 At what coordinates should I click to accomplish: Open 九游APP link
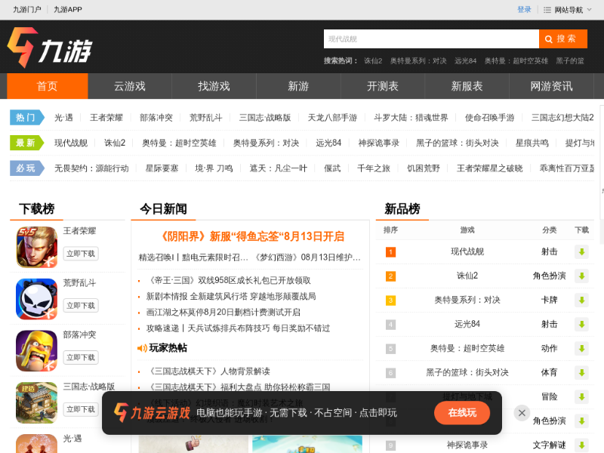pyautogui.click(x=68, y=10)
